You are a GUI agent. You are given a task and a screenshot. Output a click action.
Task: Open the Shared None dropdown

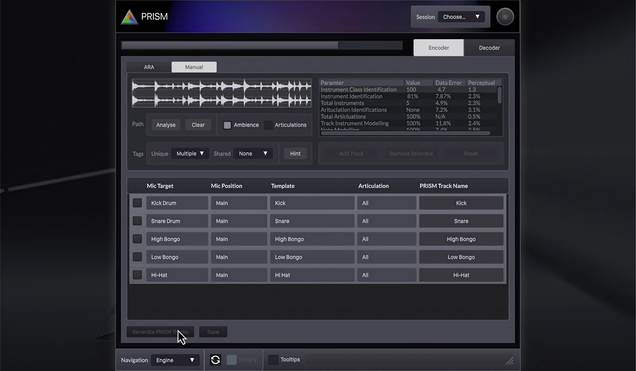(x=253, y=153)
